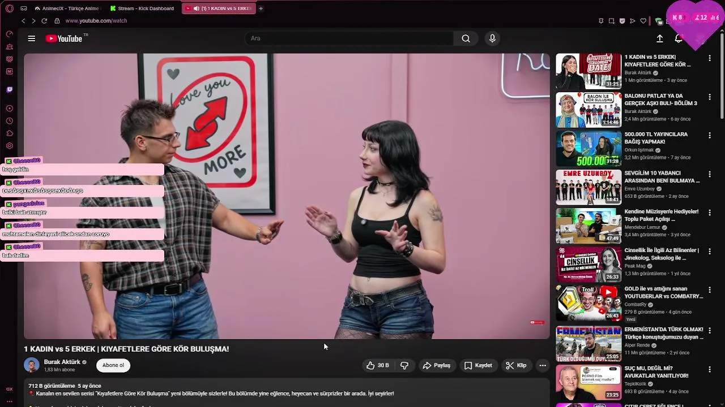Open sidebar three-dot setup at bottom
Viewport: 725px width, 407px height.
pyautogui.click(x=9, y=401)
